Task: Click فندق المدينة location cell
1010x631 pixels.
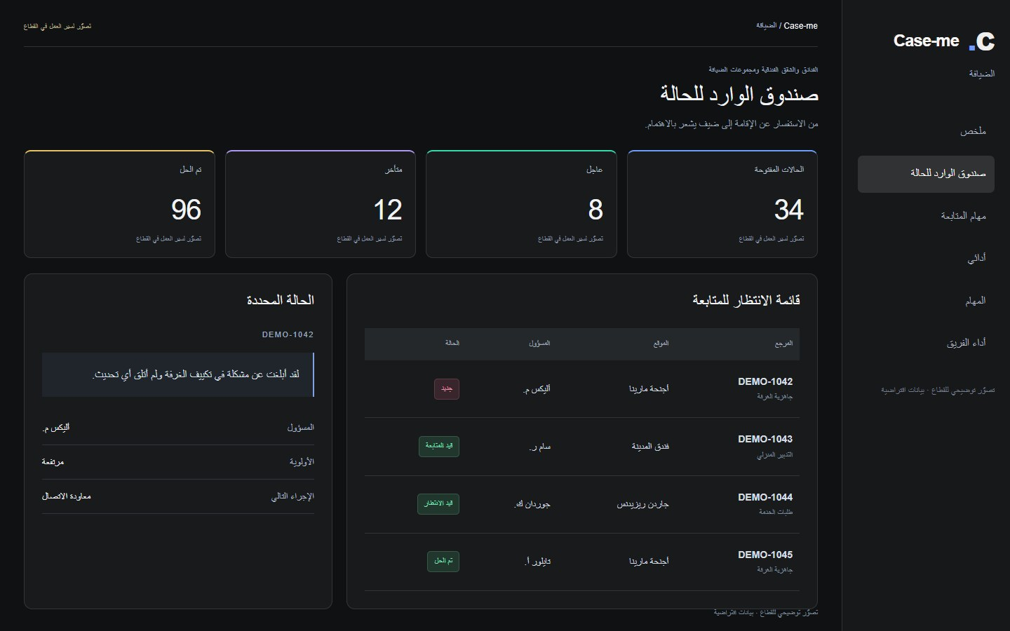Action: pos(650,447)
